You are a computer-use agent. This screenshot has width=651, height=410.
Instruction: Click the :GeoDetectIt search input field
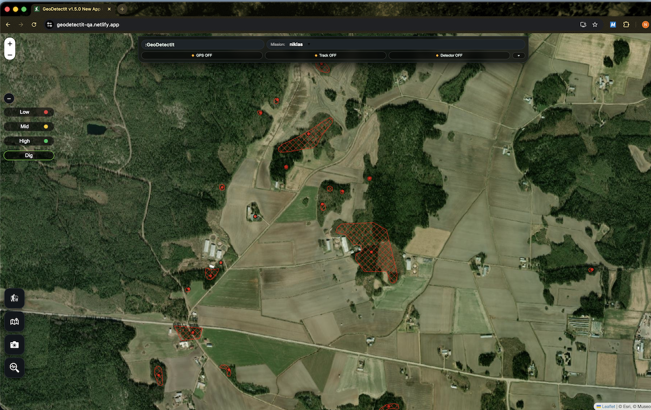coord(202,44)
